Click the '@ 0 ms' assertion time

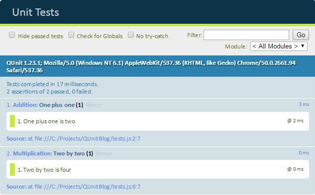click(x=295, y=169)
